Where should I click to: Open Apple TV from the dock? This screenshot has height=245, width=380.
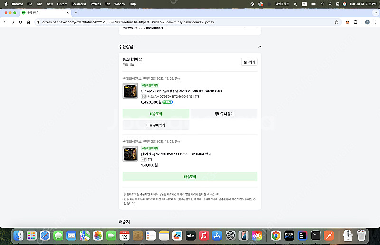pyautogui.click(x=190, y=236)
